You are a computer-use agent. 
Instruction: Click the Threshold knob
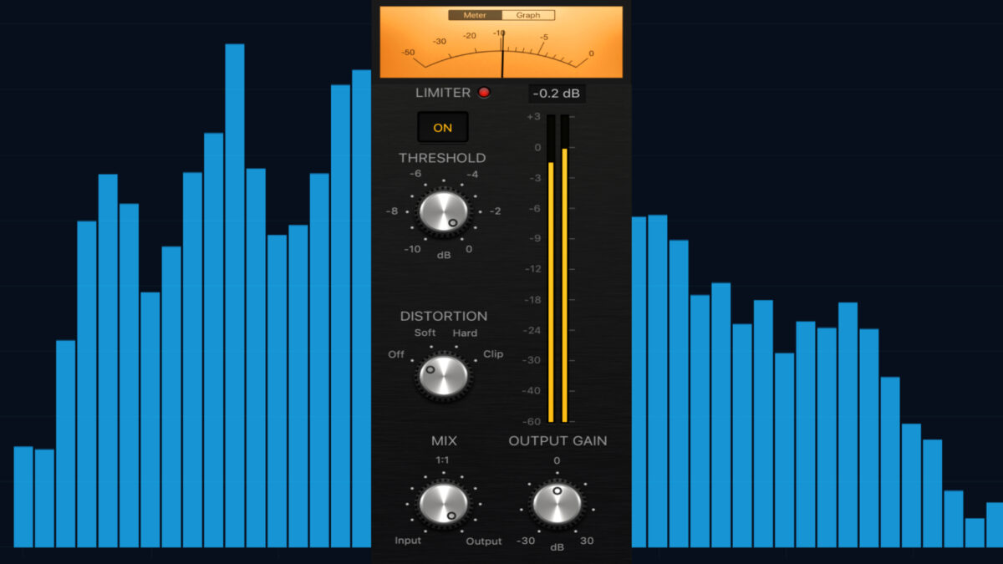[444, 211]
